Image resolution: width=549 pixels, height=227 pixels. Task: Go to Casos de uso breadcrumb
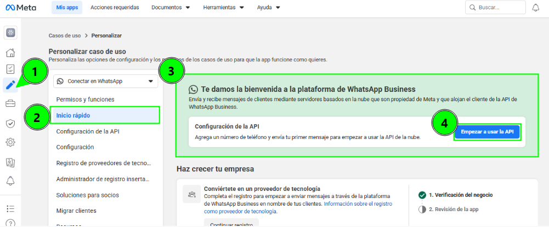pyautogui.click(x=64, y=36)
